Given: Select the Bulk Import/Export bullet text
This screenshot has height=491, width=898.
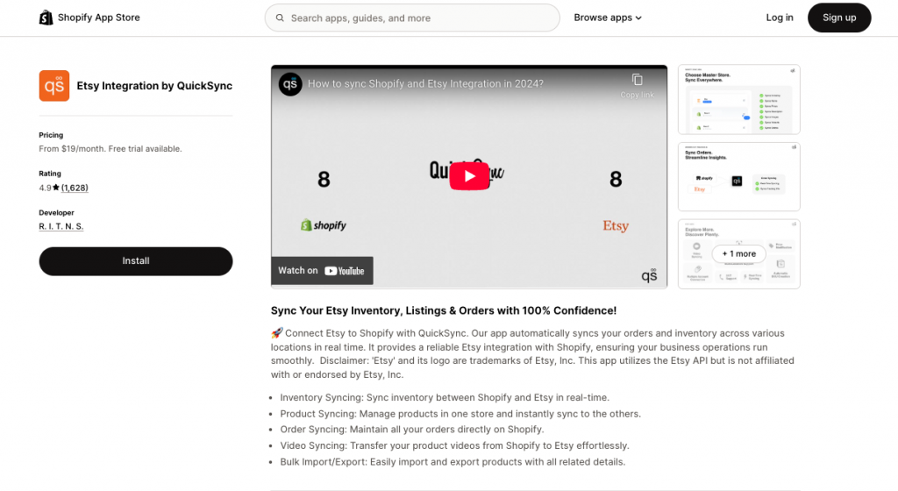Looking at the screenshot, I should (x=453, y=462).
